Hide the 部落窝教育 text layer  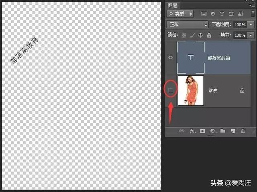coord(171,58)
